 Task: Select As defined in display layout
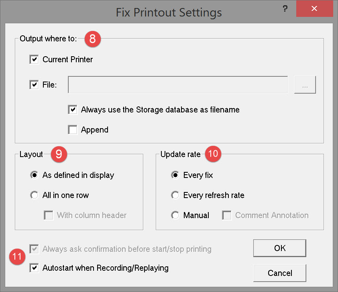(x=35, y=176)
